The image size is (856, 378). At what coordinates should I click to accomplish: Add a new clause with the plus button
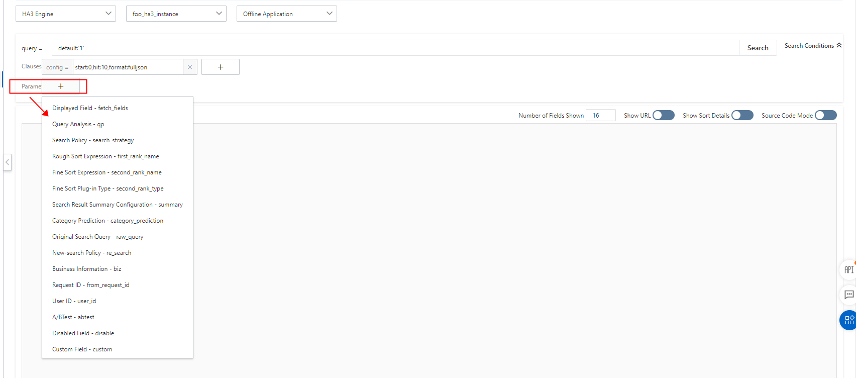click(x=221, y=67)
